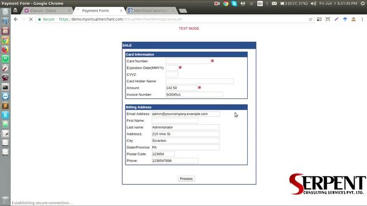Click the blue shield extension icon
The height and width of the screenshot is (206, 367).
pos(345,19)
